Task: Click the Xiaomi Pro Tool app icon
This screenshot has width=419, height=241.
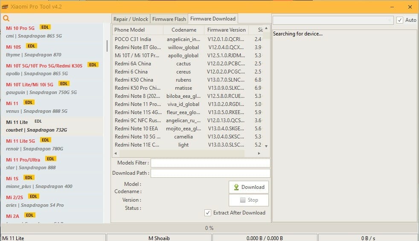Action: tap(5, 7)
